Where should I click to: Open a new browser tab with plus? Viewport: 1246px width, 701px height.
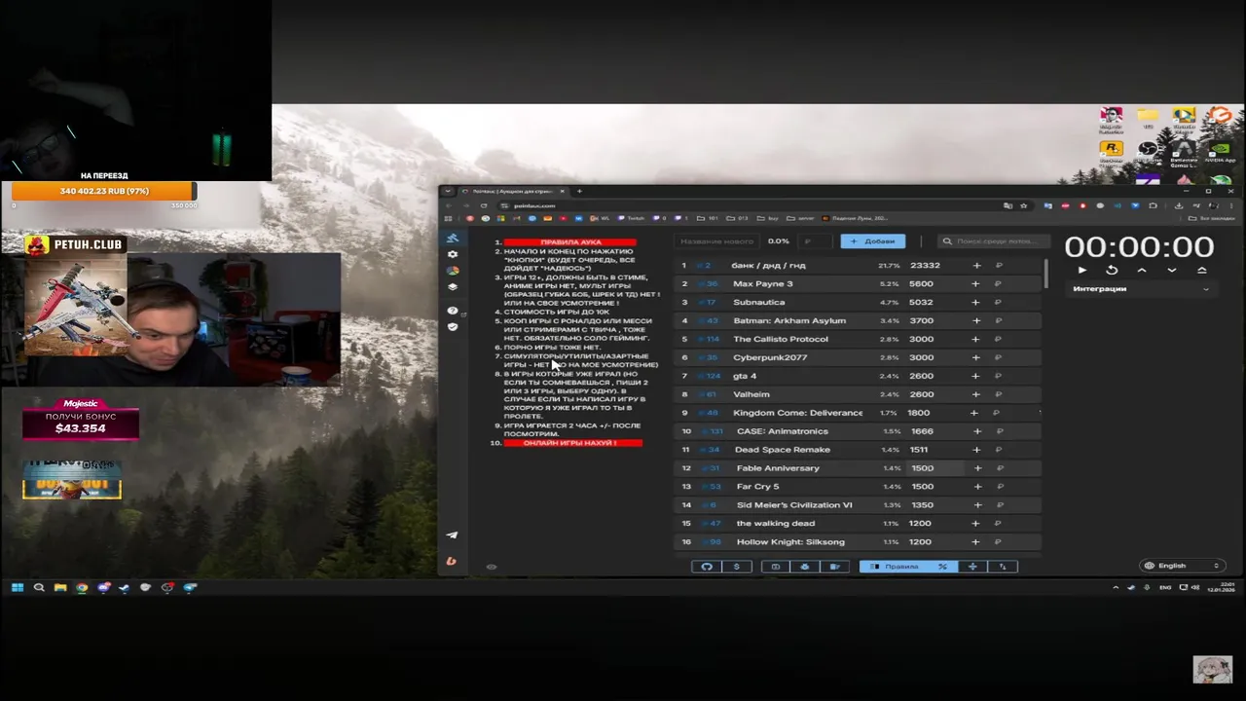tap(579, 191)
